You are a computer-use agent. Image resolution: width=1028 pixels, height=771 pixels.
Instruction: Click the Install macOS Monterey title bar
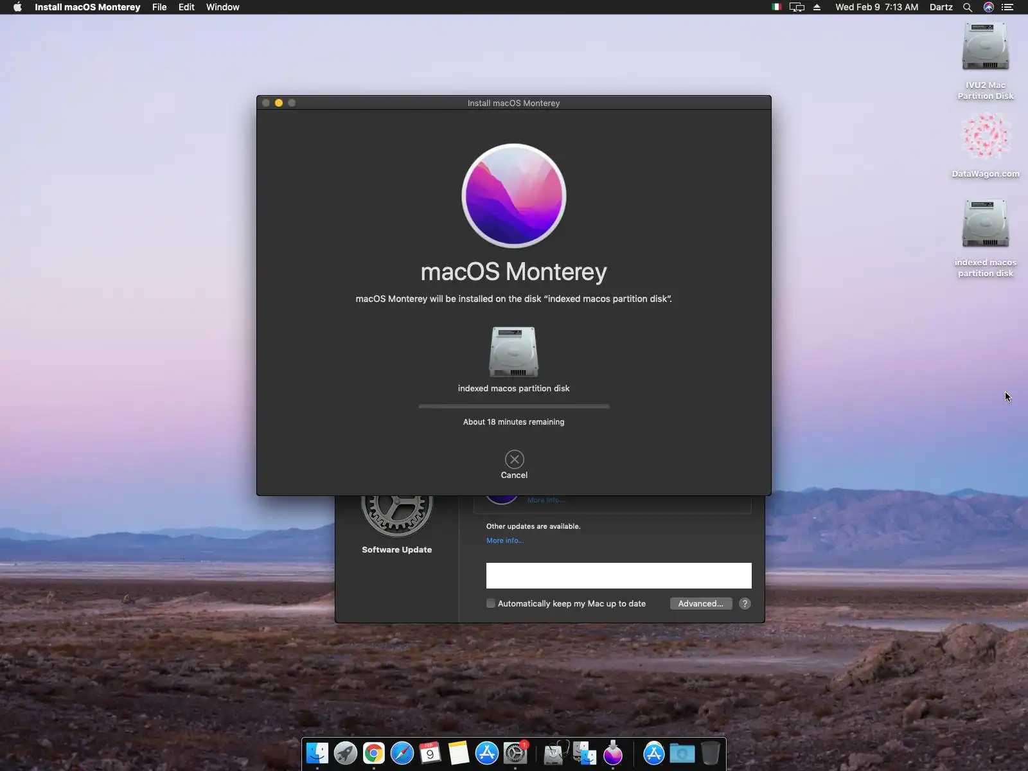[514, 103]
